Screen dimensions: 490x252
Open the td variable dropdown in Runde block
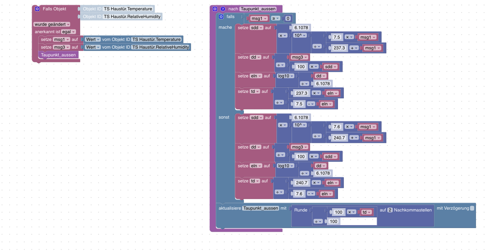(366, 212)
